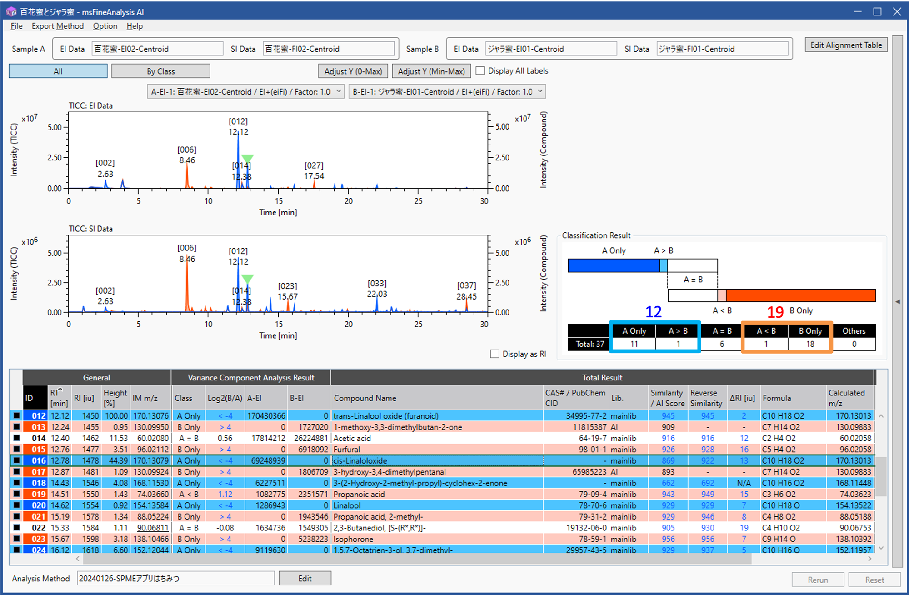Viewport: 909px width, 595px height.
Task: Click the Analysis Method text field
Action: (x=175, y=578)
